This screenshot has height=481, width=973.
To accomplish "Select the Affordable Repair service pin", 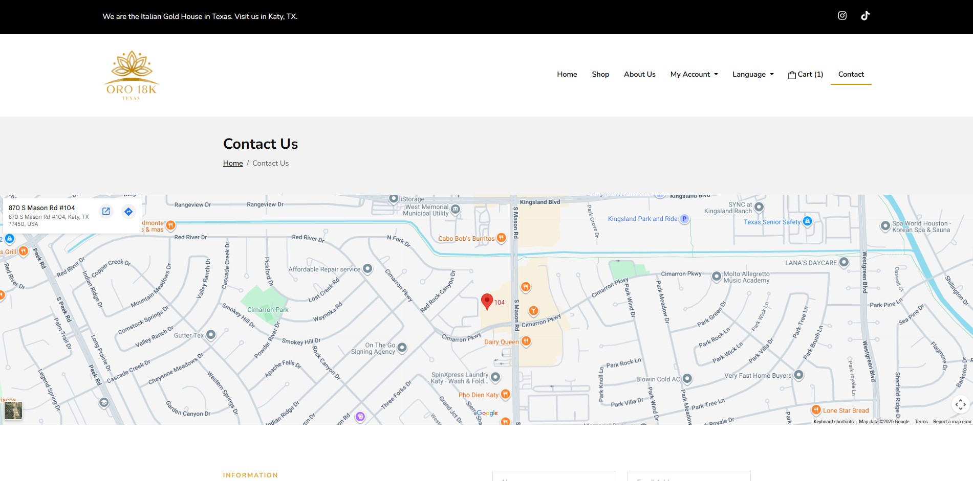I will (367, 268).
